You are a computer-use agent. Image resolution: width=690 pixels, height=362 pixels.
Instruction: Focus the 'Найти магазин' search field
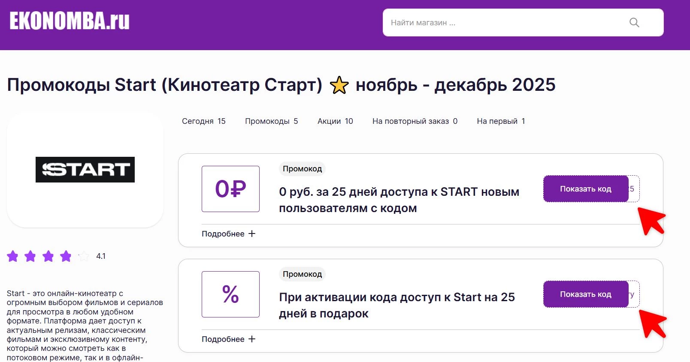coord(523,23)
